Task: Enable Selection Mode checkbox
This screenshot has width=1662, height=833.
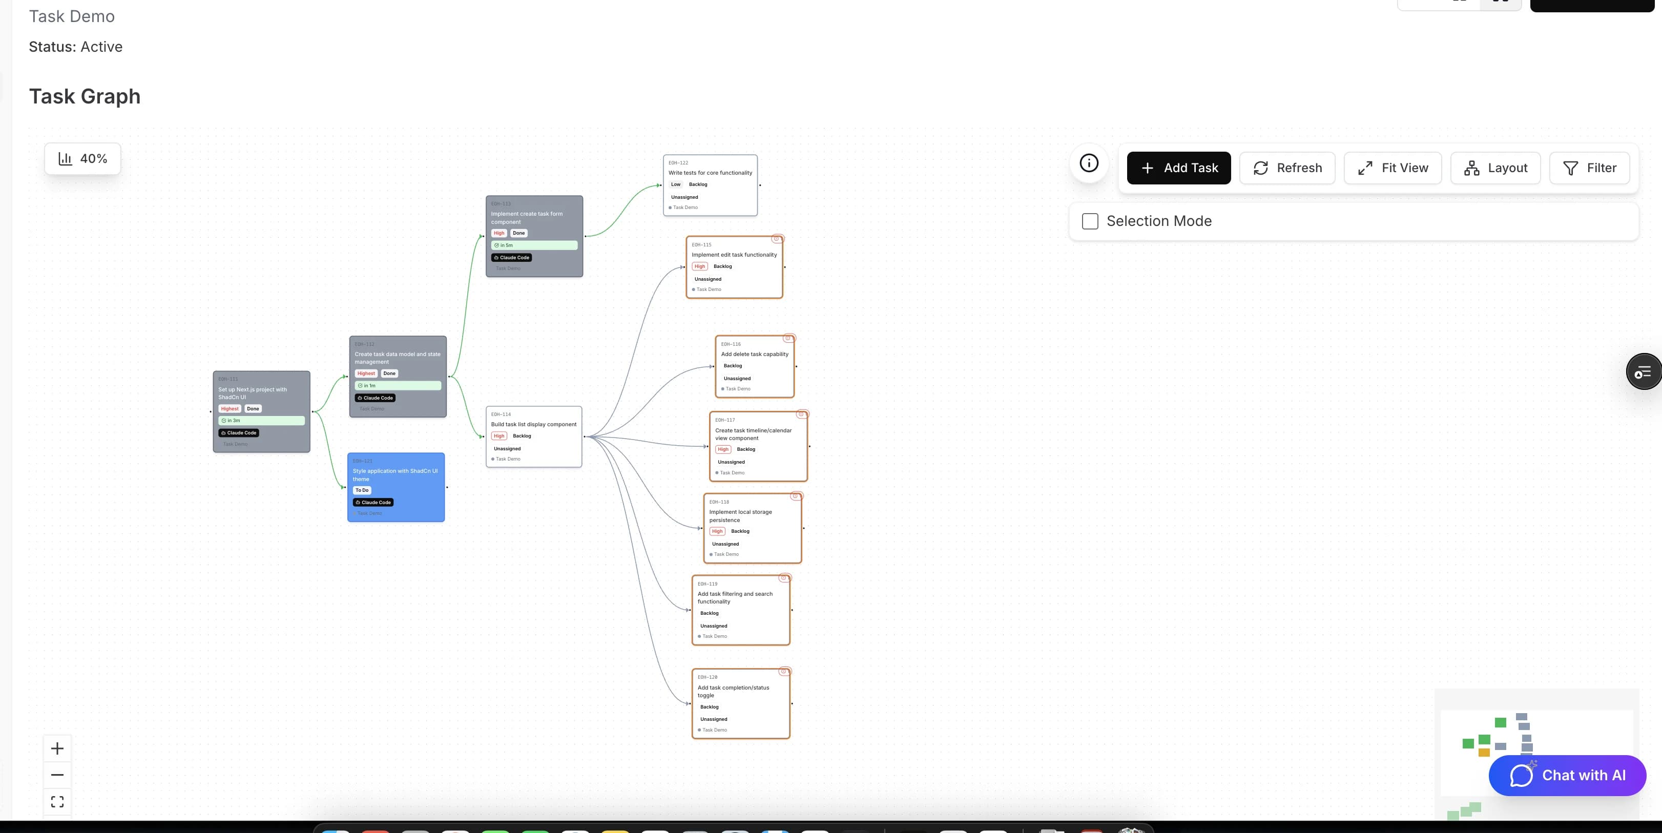Action: tap(1089, 221)
